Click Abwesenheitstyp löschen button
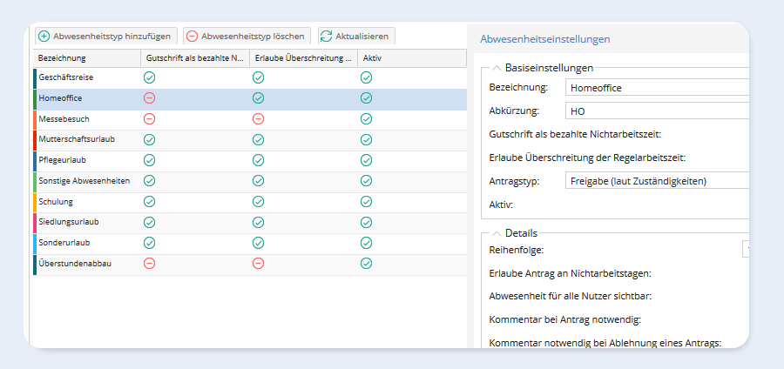The width and height of the screenshot is (784, 369). [x=247, y=37]
